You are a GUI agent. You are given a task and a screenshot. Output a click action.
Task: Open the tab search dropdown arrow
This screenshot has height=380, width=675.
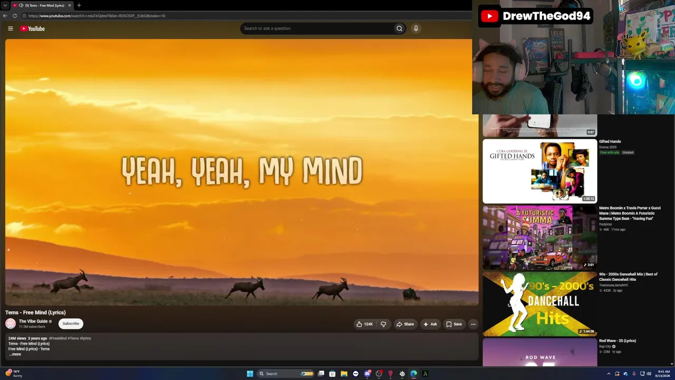coord(5,5)
